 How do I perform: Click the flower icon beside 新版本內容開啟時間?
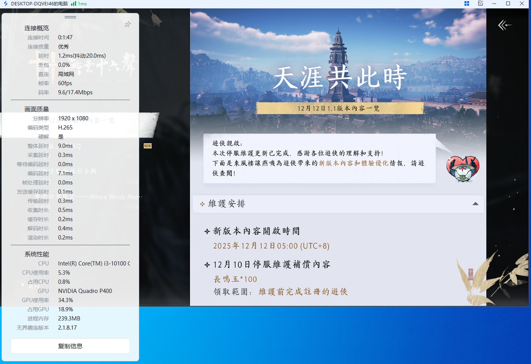(206, 231)
